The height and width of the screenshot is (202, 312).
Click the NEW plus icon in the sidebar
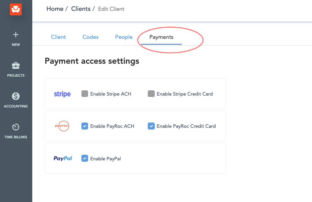[15, 35]
